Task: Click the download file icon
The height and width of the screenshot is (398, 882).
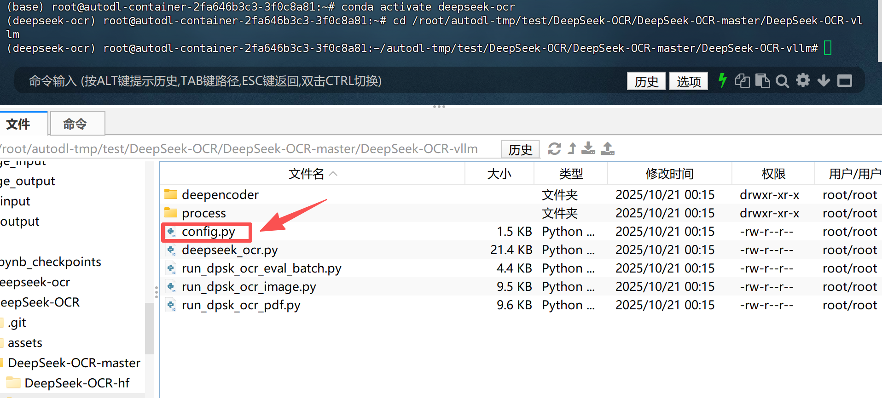Action: [x=588, y=148]
